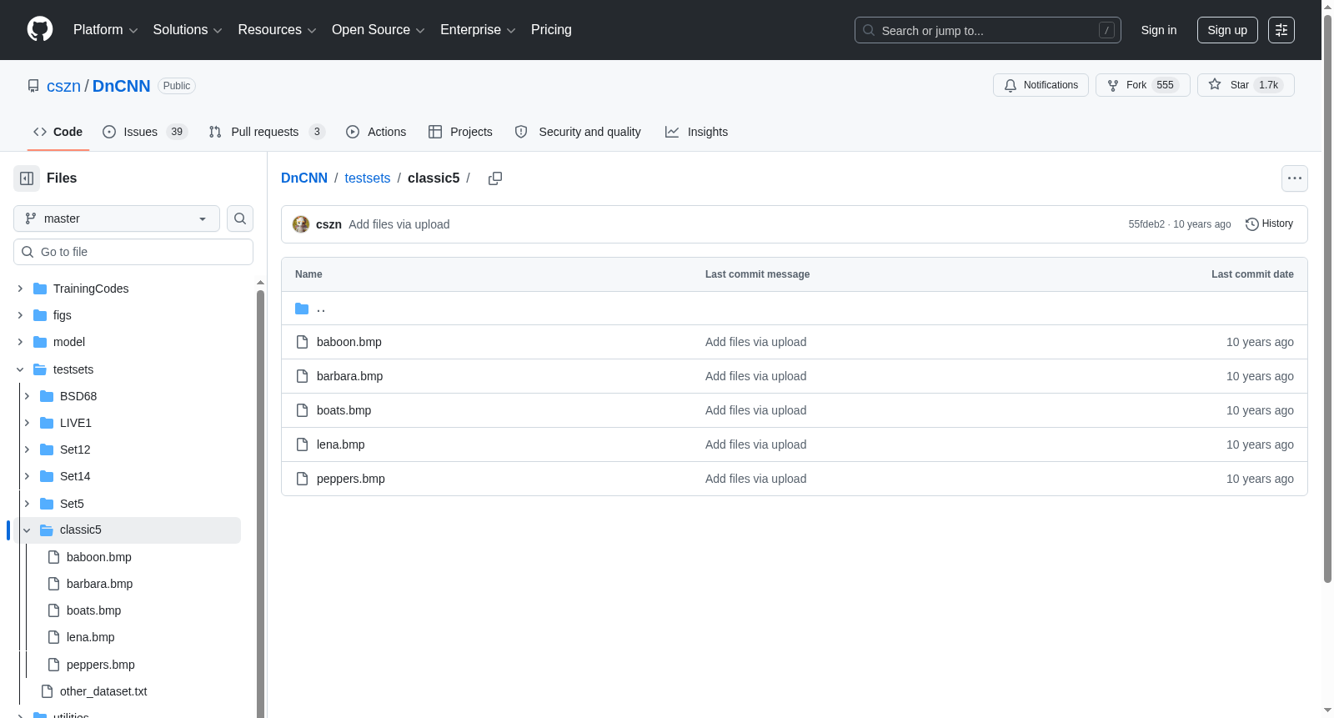Click the Sign in link
This screenshot has height=718, width=1334.
(1159, 30)
